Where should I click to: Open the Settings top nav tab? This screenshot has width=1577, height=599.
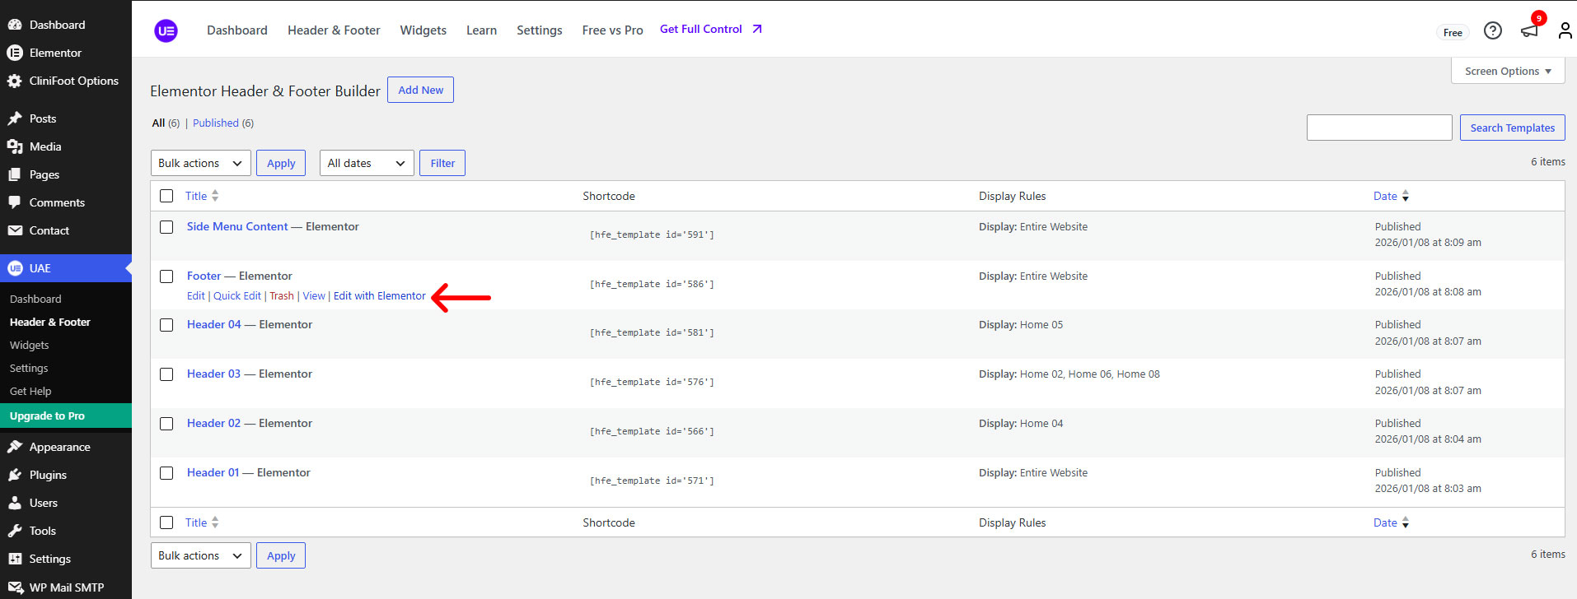(x=540, y=30)
